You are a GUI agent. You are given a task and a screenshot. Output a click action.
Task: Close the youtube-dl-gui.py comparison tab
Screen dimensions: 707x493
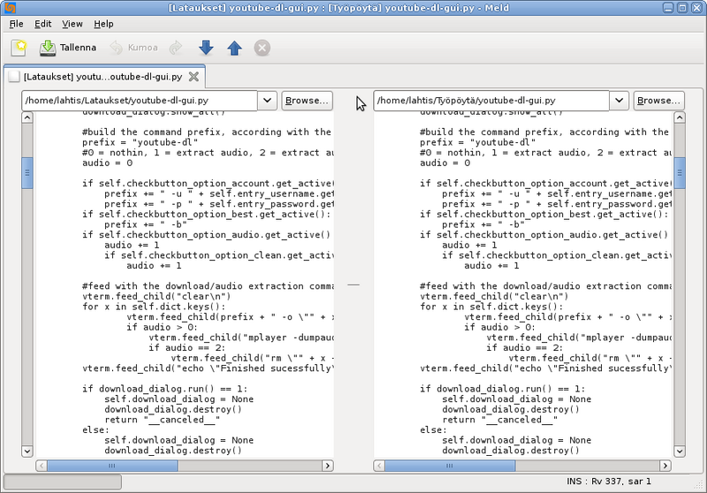pyautogui.click(x=194, y=77)
